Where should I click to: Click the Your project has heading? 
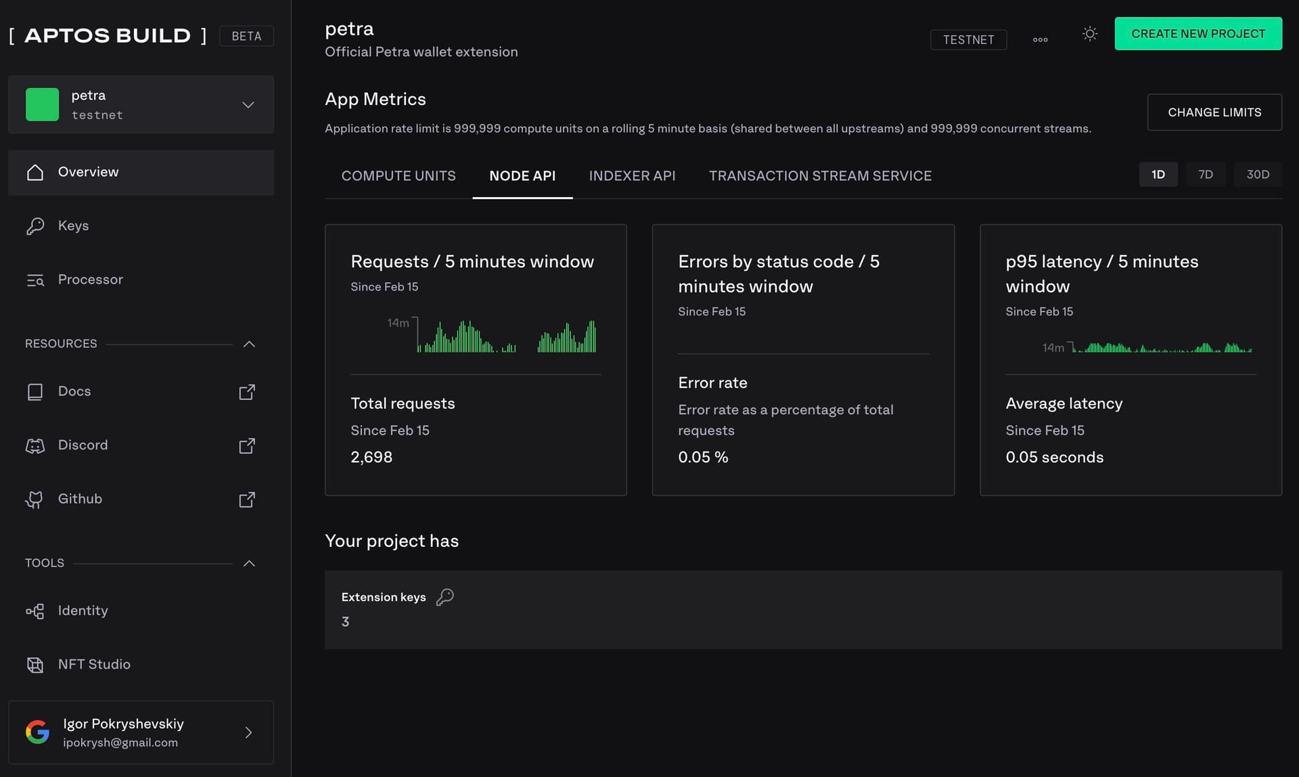392,541
